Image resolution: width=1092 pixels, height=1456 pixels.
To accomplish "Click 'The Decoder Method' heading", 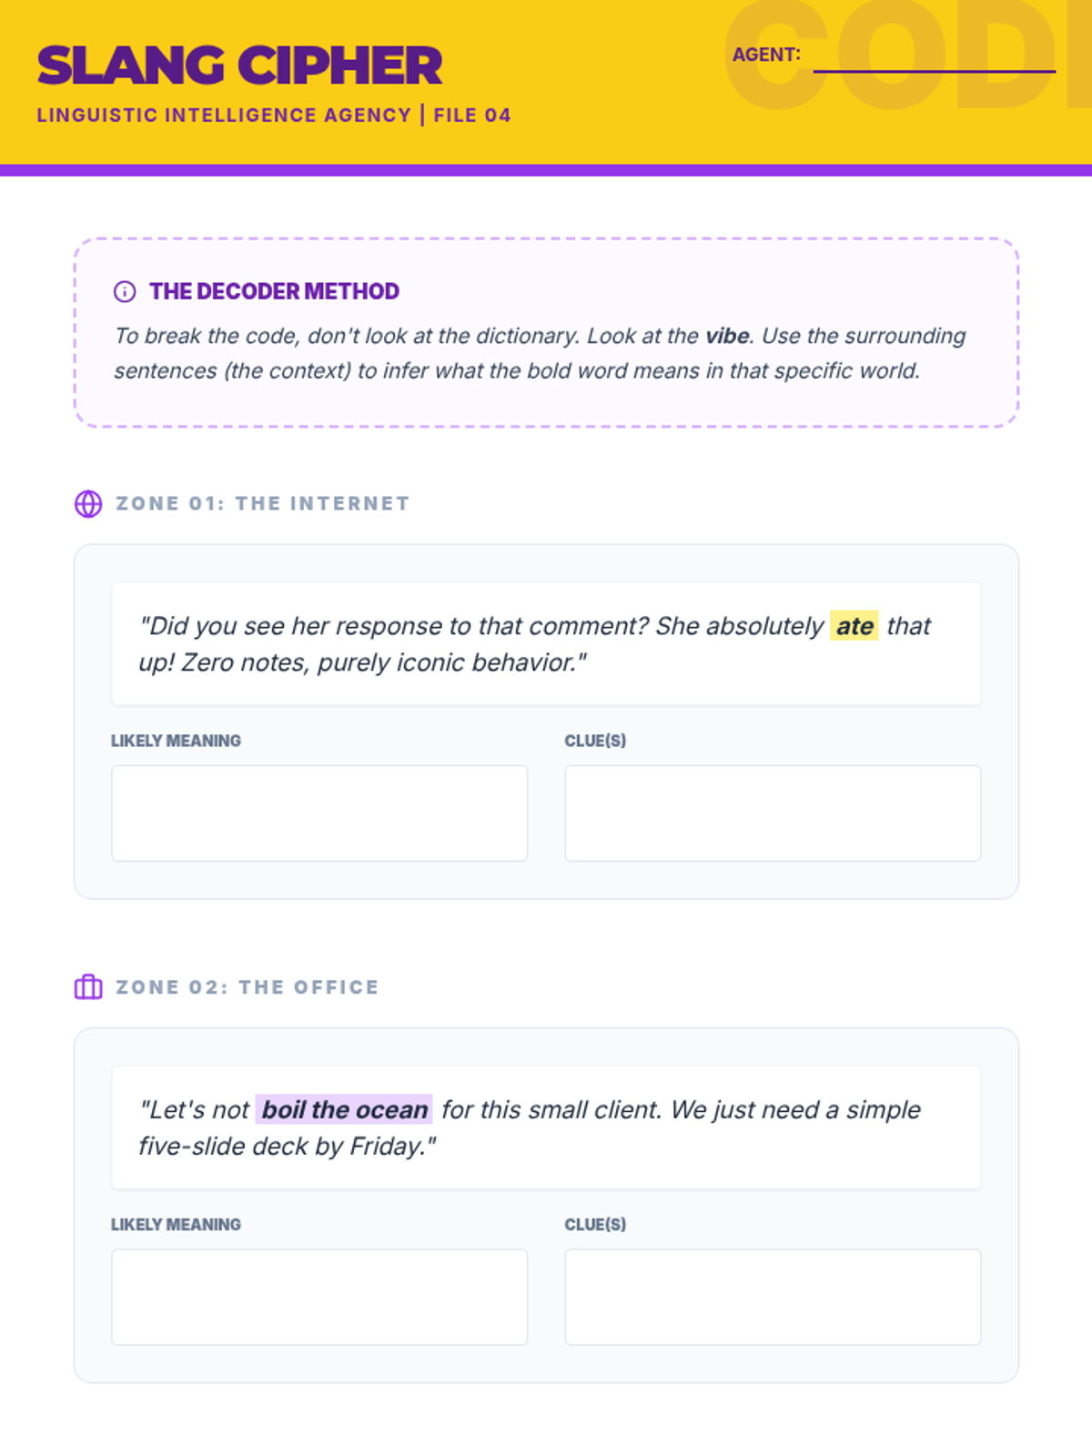I will coord(274,291).
